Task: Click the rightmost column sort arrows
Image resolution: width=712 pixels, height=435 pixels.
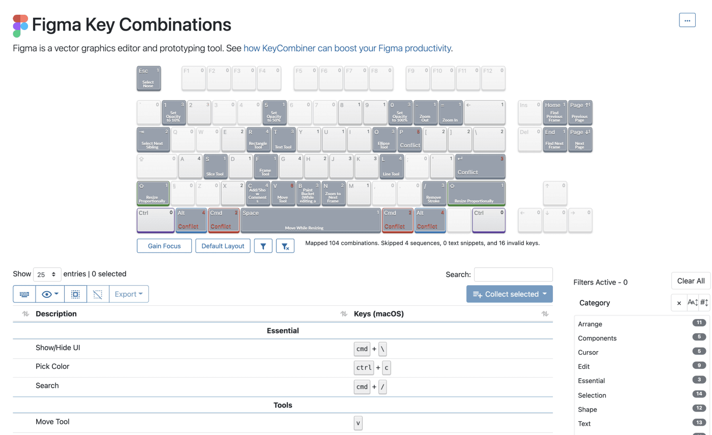Action: click(x=545, y=314)
